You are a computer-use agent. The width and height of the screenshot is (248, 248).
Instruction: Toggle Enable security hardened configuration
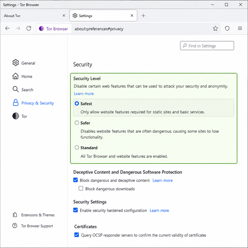75,210
